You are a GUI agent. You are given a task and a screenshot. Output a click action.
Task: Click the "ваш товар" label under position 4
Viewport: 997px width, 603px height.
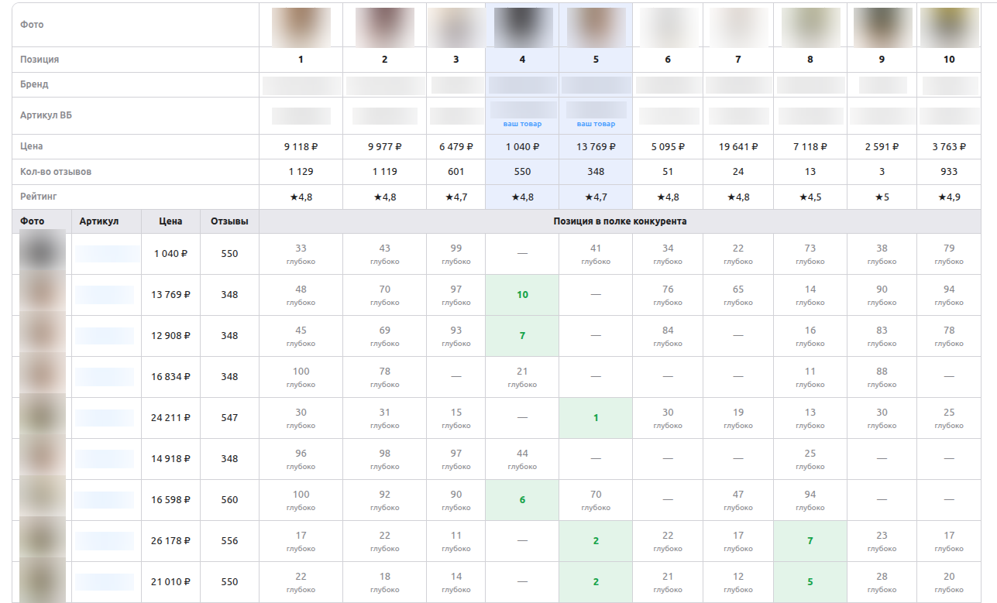point(522,124)
